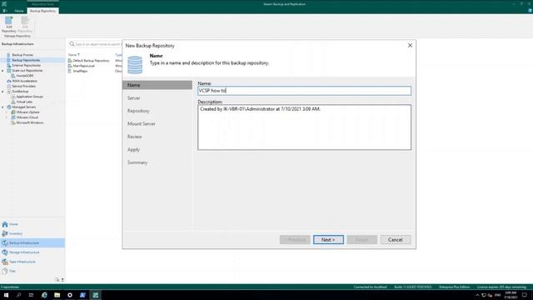The width and height of the screenshot is (533, 300).
Task: Open the Inventory navigation view
Action: (x=32, y=233)
